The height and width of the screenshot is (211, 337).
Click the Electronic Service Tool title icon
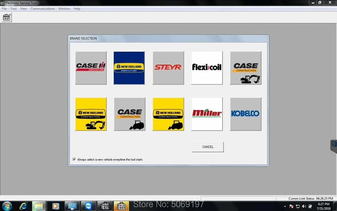2,3
